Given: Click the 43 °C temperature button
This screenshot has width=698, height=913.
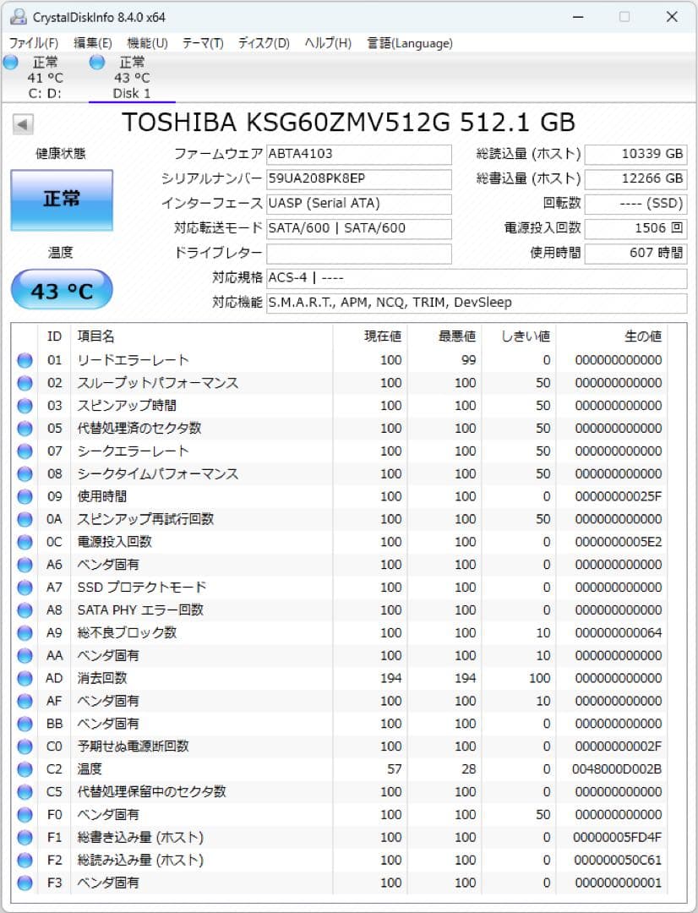Looking at the screenshot, I should 62,290.
